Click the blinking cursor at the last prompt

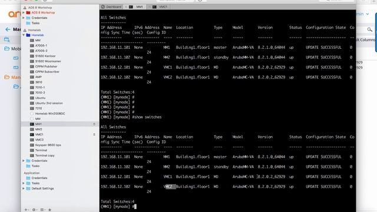(x=135, y=207)
